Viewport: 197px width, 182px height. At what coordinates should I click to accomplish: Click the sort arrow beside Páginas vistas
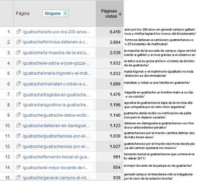pos(120,14)
